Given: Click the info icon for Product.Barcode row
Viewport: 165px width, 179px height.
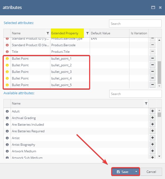Looking at the screenshot, I should (x=7, y=45).
